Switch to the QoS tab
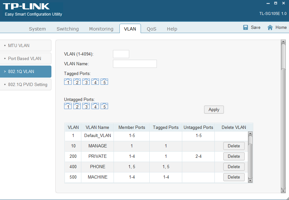 (151, 29)
